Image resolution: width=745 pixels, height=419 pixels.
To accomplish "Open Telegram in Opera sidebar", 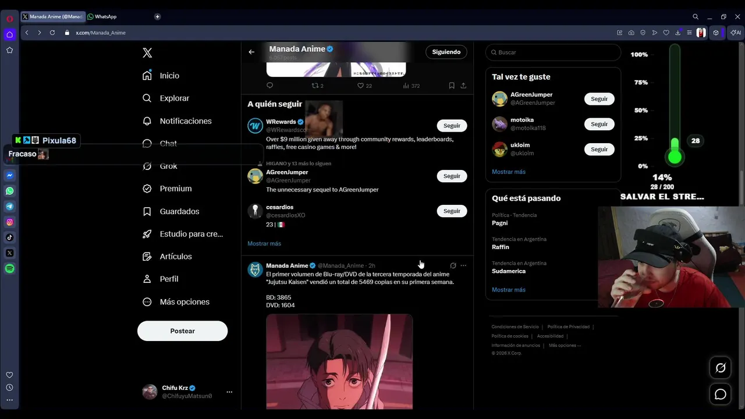I will (x=10, y=207).
